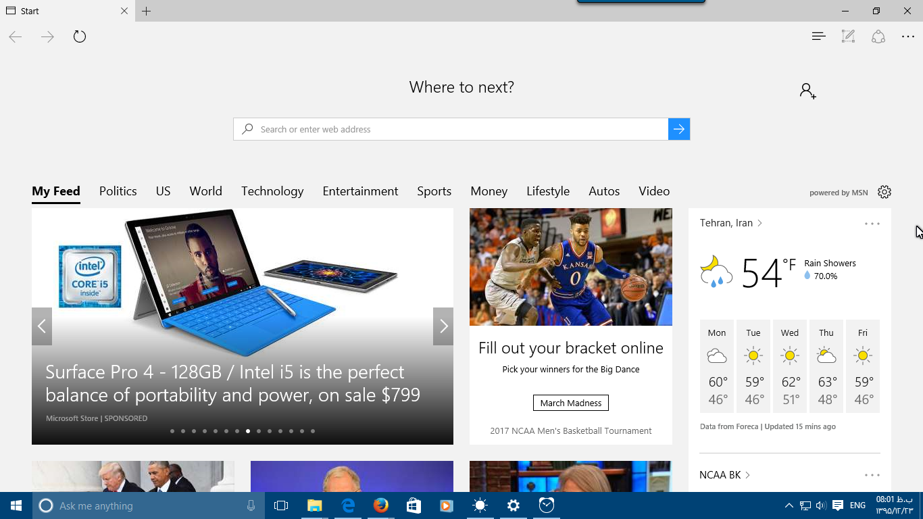Screen dimensions: 923x519
Task: Select the My Feed tab
Action: click(56, 191)
